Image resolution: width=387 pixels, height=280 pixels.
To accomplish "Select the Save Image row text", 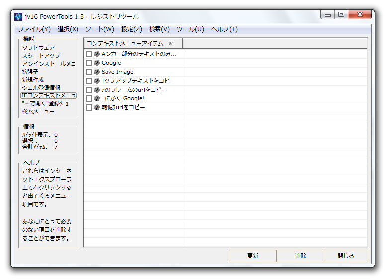I will 117,72.
